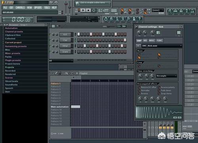The height and width of the screenshot is (143, 198).
Task: Click the Play button in the transport panel
Action: pyautogui.click(x=83, y=10)
